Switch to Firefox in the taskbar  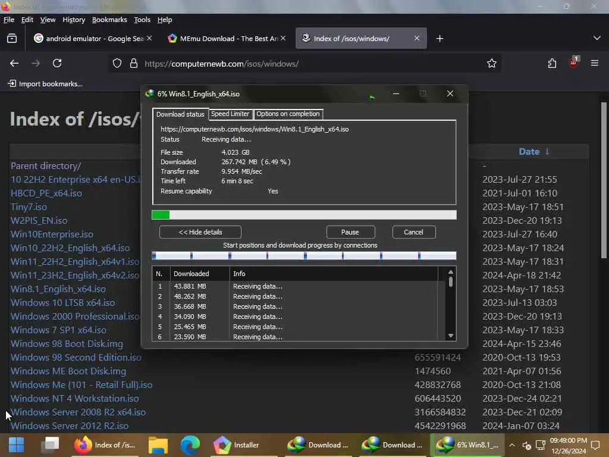pyautogui.click(x=106, y=445)
